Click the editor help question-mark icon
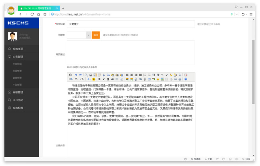 186,79
